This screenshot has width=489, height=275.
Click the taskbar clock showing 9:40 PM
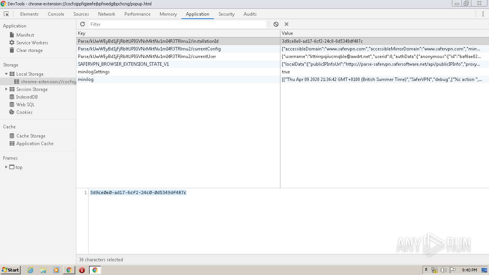(469, 270)
